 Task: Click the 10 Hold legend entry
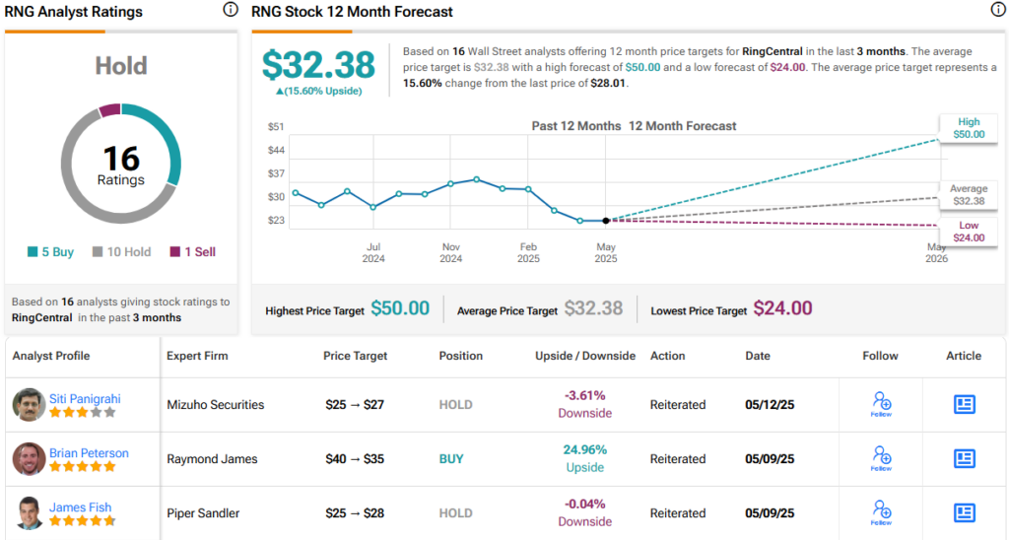point(121,251)
